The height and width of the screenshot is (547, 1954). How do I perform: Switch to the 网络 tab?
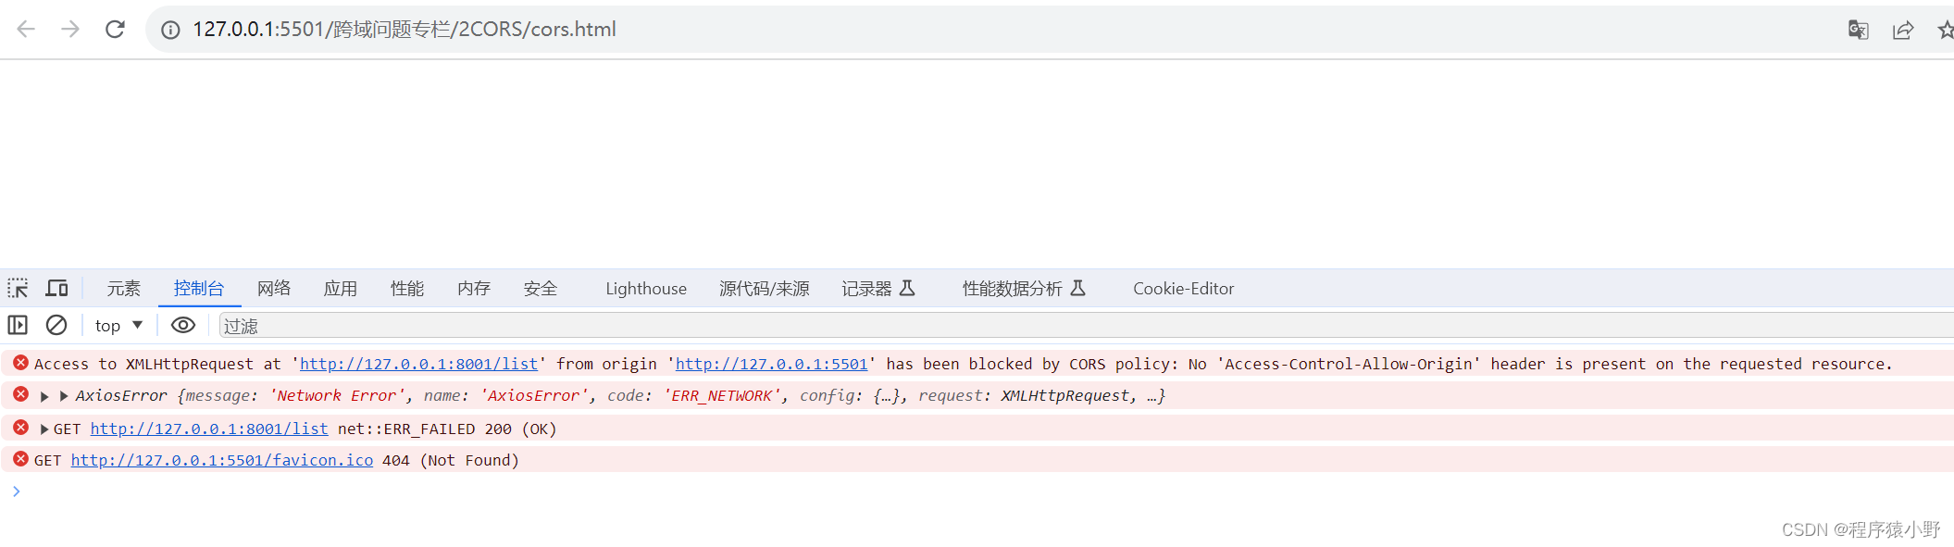click(x=274, y=289)
